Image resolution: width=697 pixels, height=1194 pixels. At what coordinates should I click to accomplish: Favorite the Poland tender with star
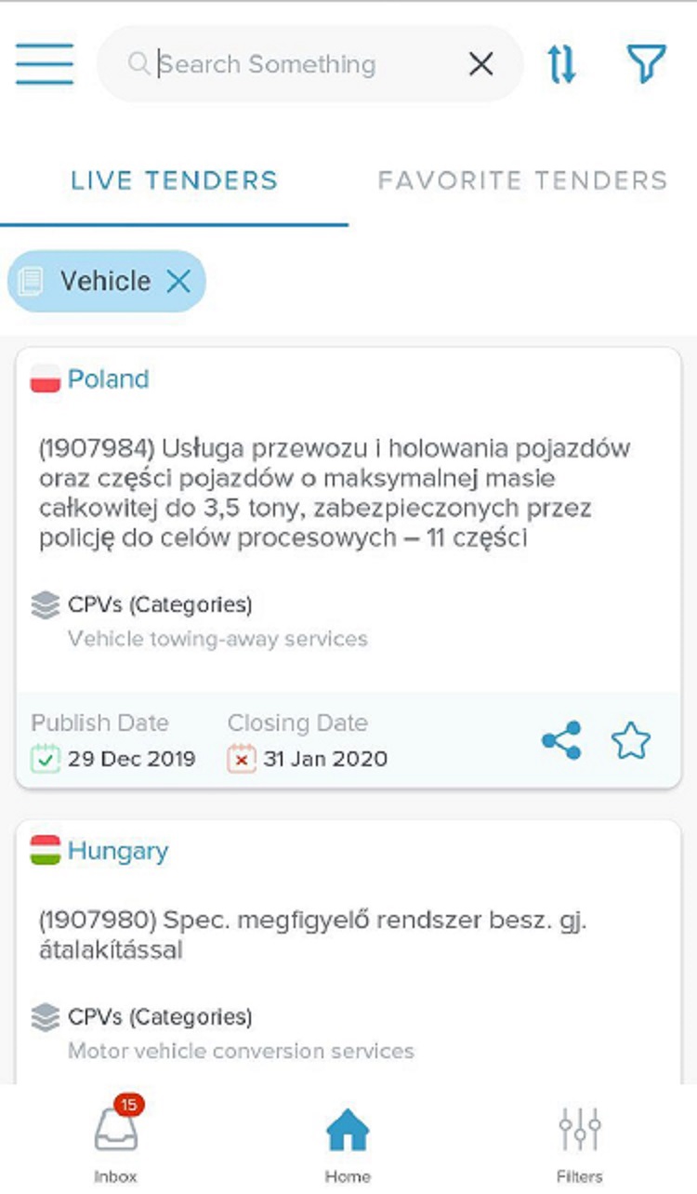point(631,741)
